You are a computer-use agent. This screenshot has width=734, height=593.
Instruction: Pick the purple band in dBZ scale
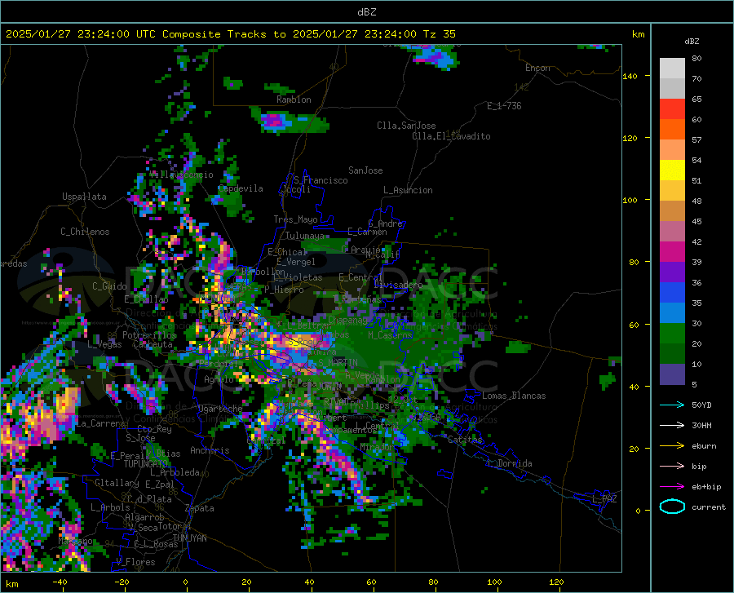click(672, 272)
